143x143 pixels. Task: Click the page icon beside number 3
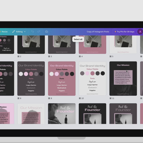point(49,56)
